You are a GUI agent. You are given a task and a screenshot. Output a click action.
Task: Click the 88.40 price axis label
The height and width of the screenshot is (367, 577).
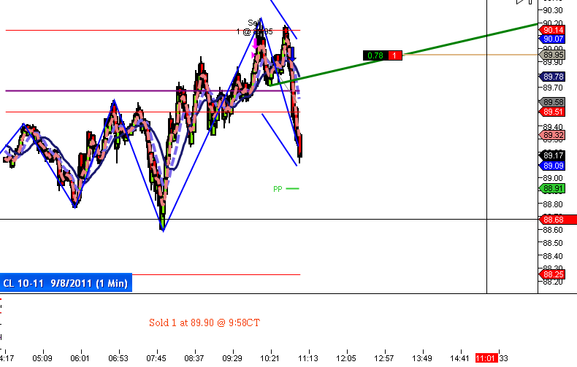click(553, 256)
